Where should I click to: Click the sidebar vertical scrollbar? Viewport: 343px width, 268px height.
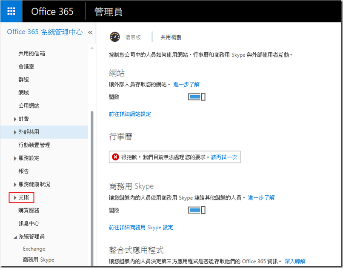click(x=91, y=187)
